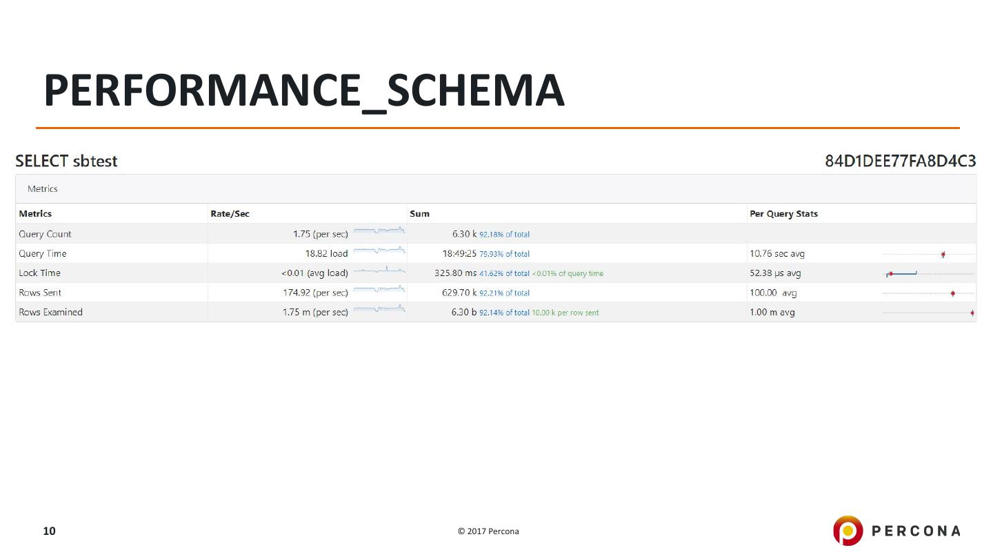Click the Rows Sent red distribution marker
The height and width of the screenshot is (559, 993).
click(952, 293)
